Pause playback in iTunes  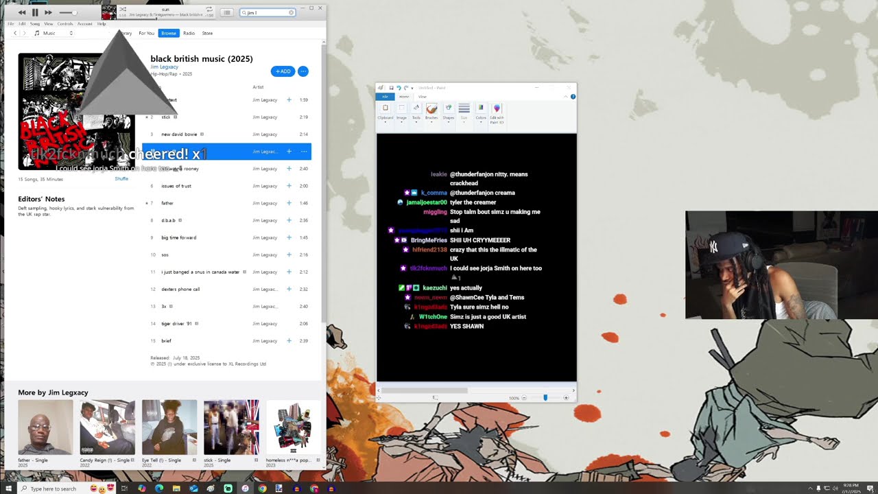(35, 12)
